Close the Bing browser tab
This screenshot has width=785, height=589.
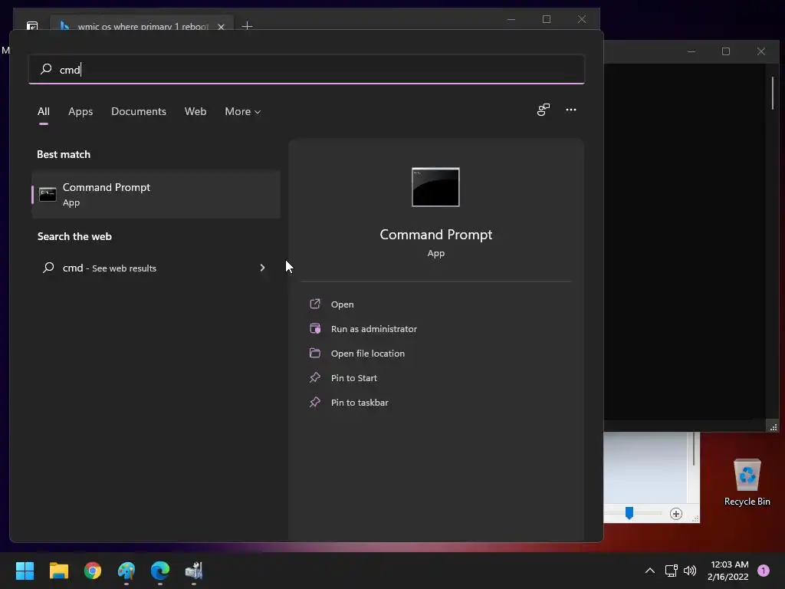[x=221, y=27]
